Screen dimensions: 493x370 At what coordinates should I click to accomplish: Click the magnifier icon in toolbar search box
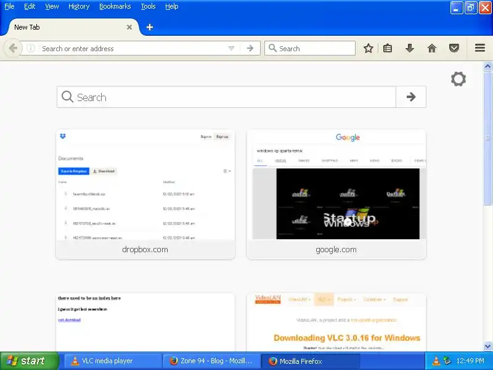(x=272, y=48)
